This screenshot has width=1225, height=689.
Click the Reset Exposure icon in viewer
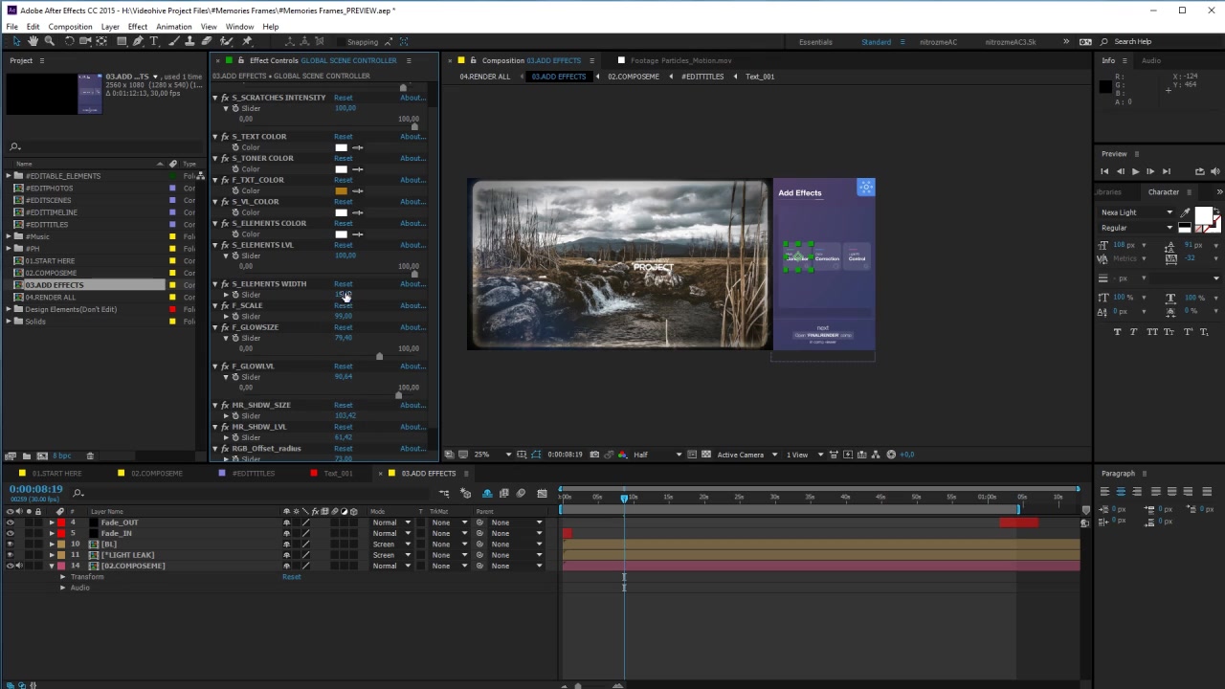coord(891,455)
